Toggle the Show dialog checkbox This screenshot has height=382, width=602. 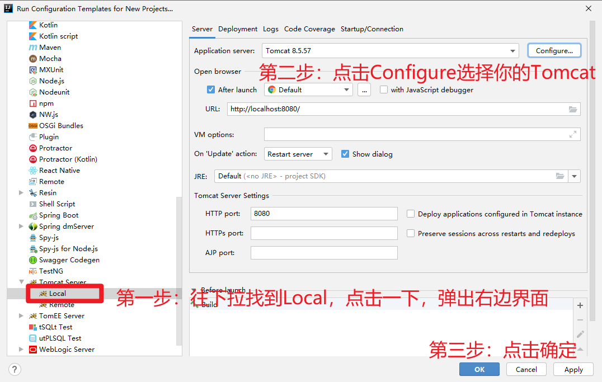[345, 154]
